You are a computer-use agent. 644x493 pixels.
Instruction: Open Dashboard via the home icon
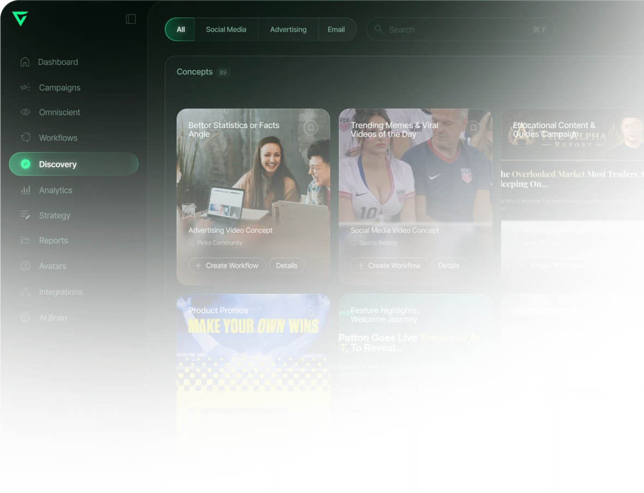(x=25, y=62)
